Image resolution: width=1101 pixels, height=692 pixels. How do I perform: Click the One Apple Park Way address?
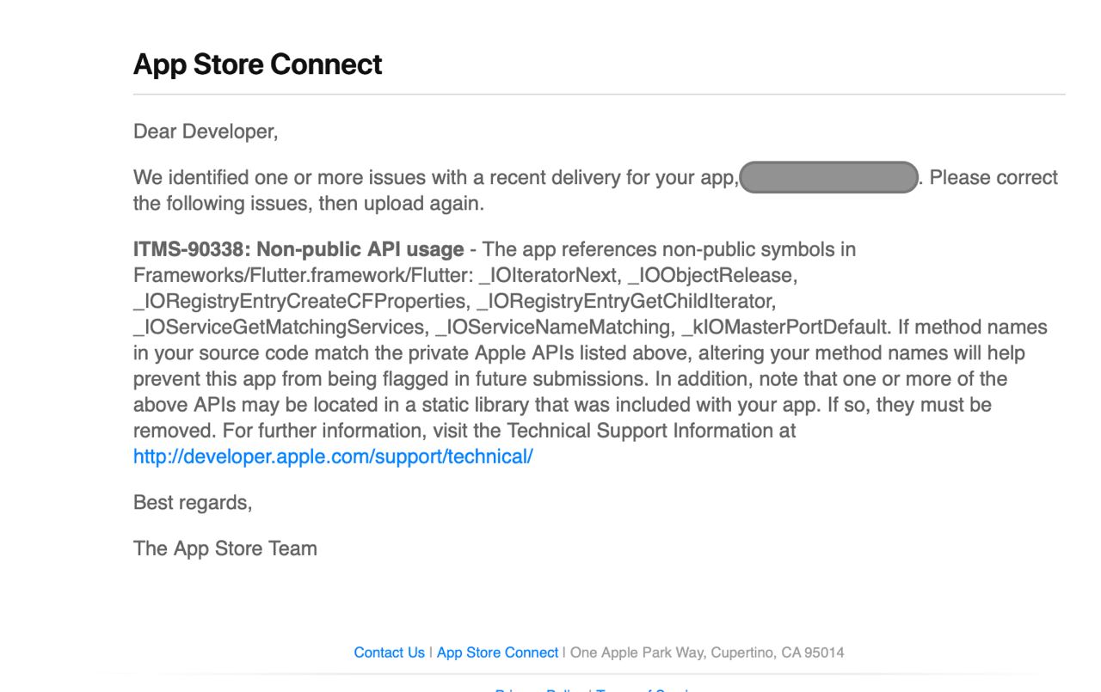[x=707, y=652]
